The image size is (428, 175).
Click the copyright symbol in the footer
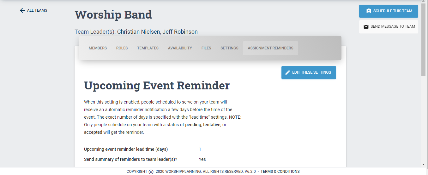coord(151,172)
